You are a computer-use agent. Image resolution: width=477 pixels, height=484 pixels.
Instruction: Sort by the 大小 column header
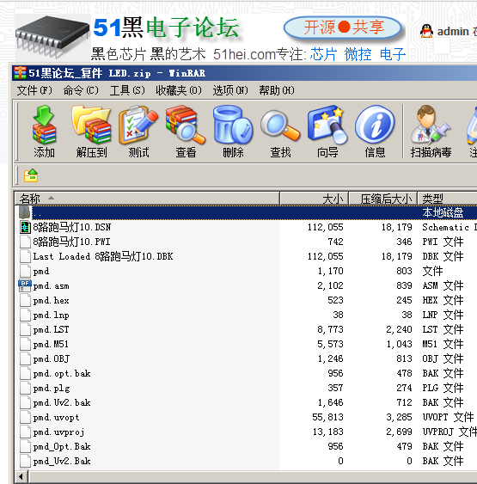[x=315, y=199]
